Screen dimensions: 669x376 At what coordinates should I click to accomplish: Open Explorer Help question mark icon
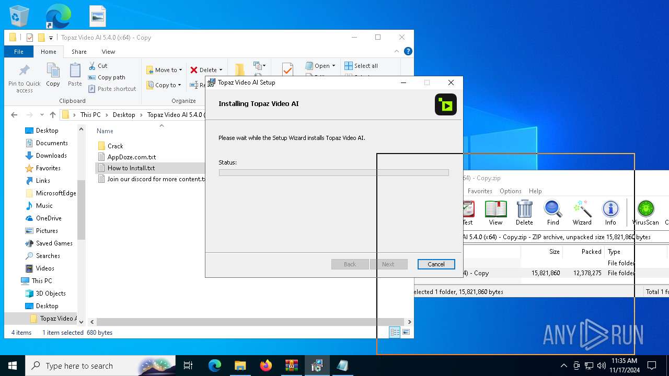pyautogui.click(x=408, y=51)
